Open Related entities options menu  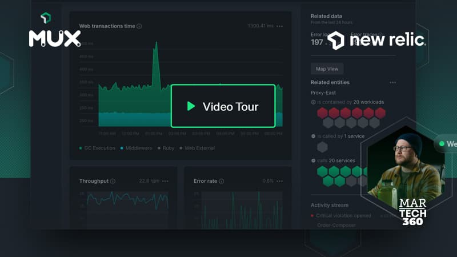click(x=392, y=82)
